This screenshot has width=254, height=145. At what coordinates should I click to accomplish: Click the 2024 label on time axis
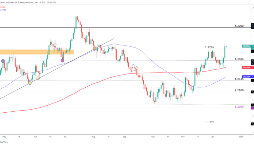pos(241,137)
